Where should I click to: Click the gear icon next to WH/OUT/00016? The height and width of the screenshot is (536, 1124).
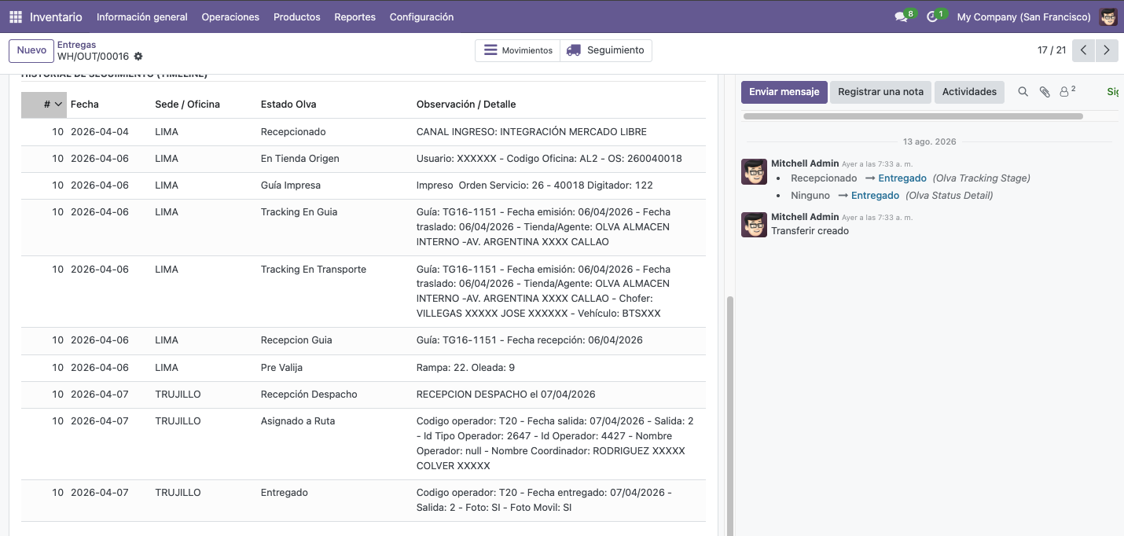pyautogui.click(x=138, y=57)
